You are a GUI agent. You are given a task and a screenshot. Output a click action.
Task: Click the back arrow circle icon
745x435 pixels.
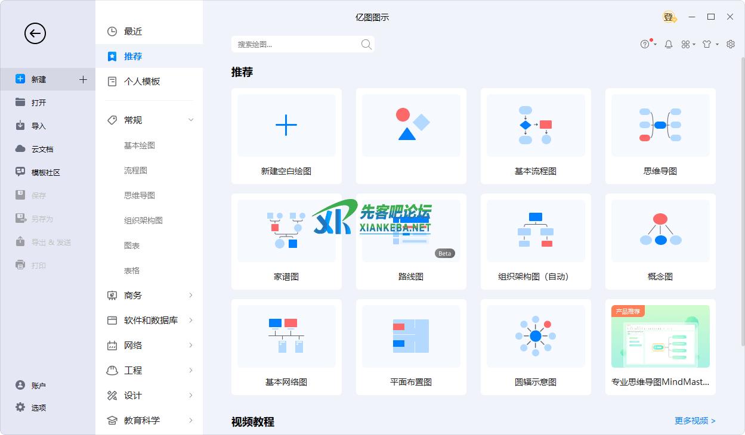coord(35,33)
